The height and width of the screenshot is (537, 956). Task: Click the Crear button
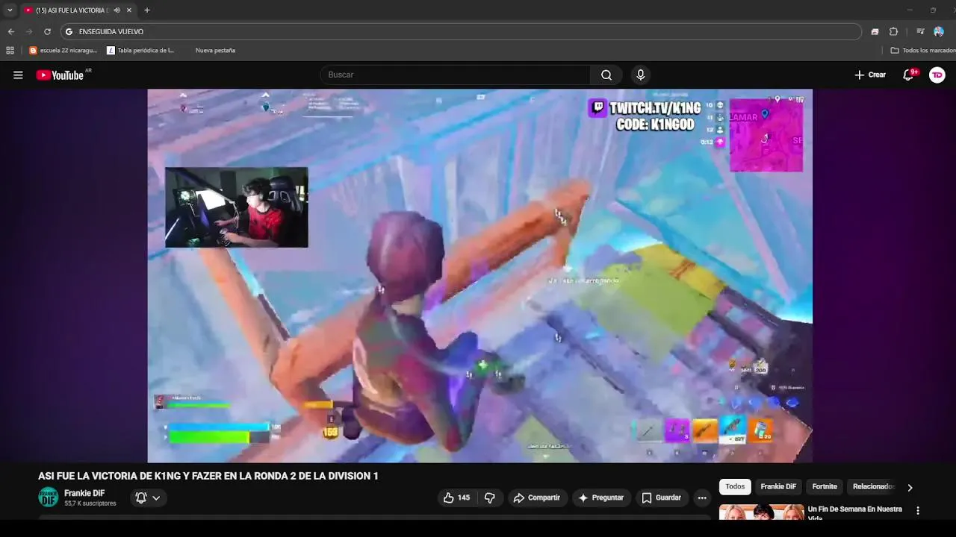point(870,75)
